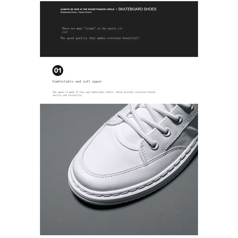This screenshot has height=238, width=238.
Task: Click 'The good quality that makes everyone beautiful' line
Action: click(x=100, y=38)
